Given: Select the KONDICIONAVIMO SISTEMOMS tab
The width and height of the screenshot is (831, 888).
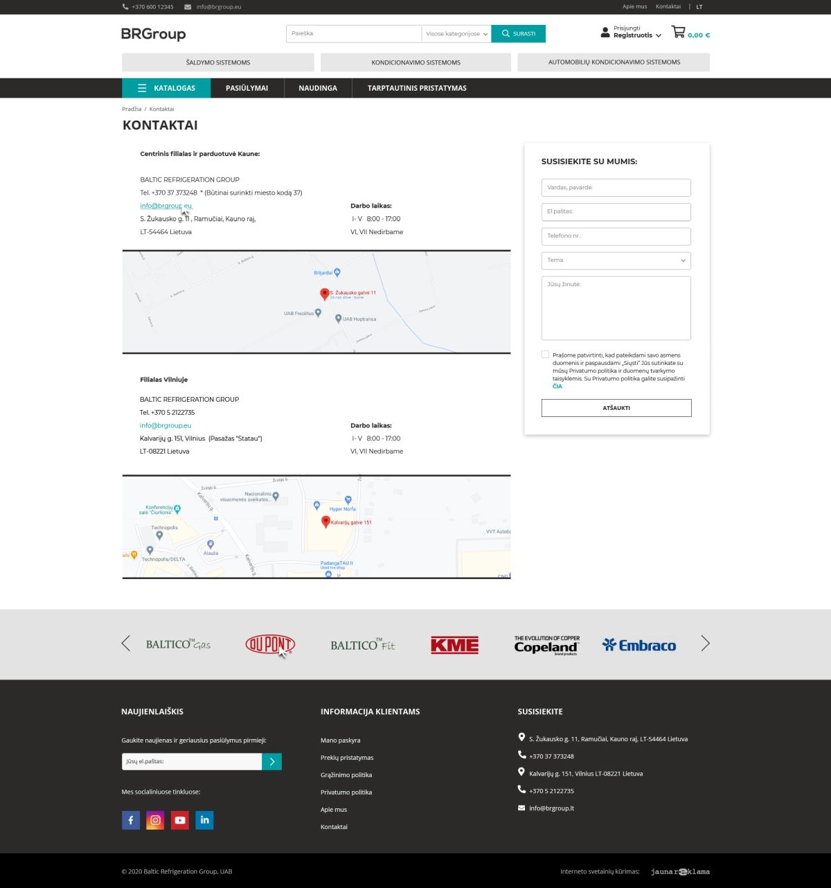Looking at the screenshot, I should pyautogui.click(x=415, y=62).
